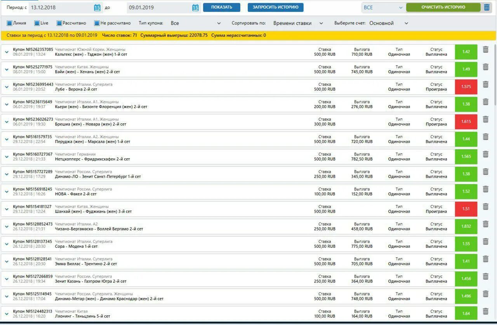The width and height of the screenshot is (497, 325).
Task: Click payout value 458,00 RUB
Action: pyautogui.click(x=362, y=229)
